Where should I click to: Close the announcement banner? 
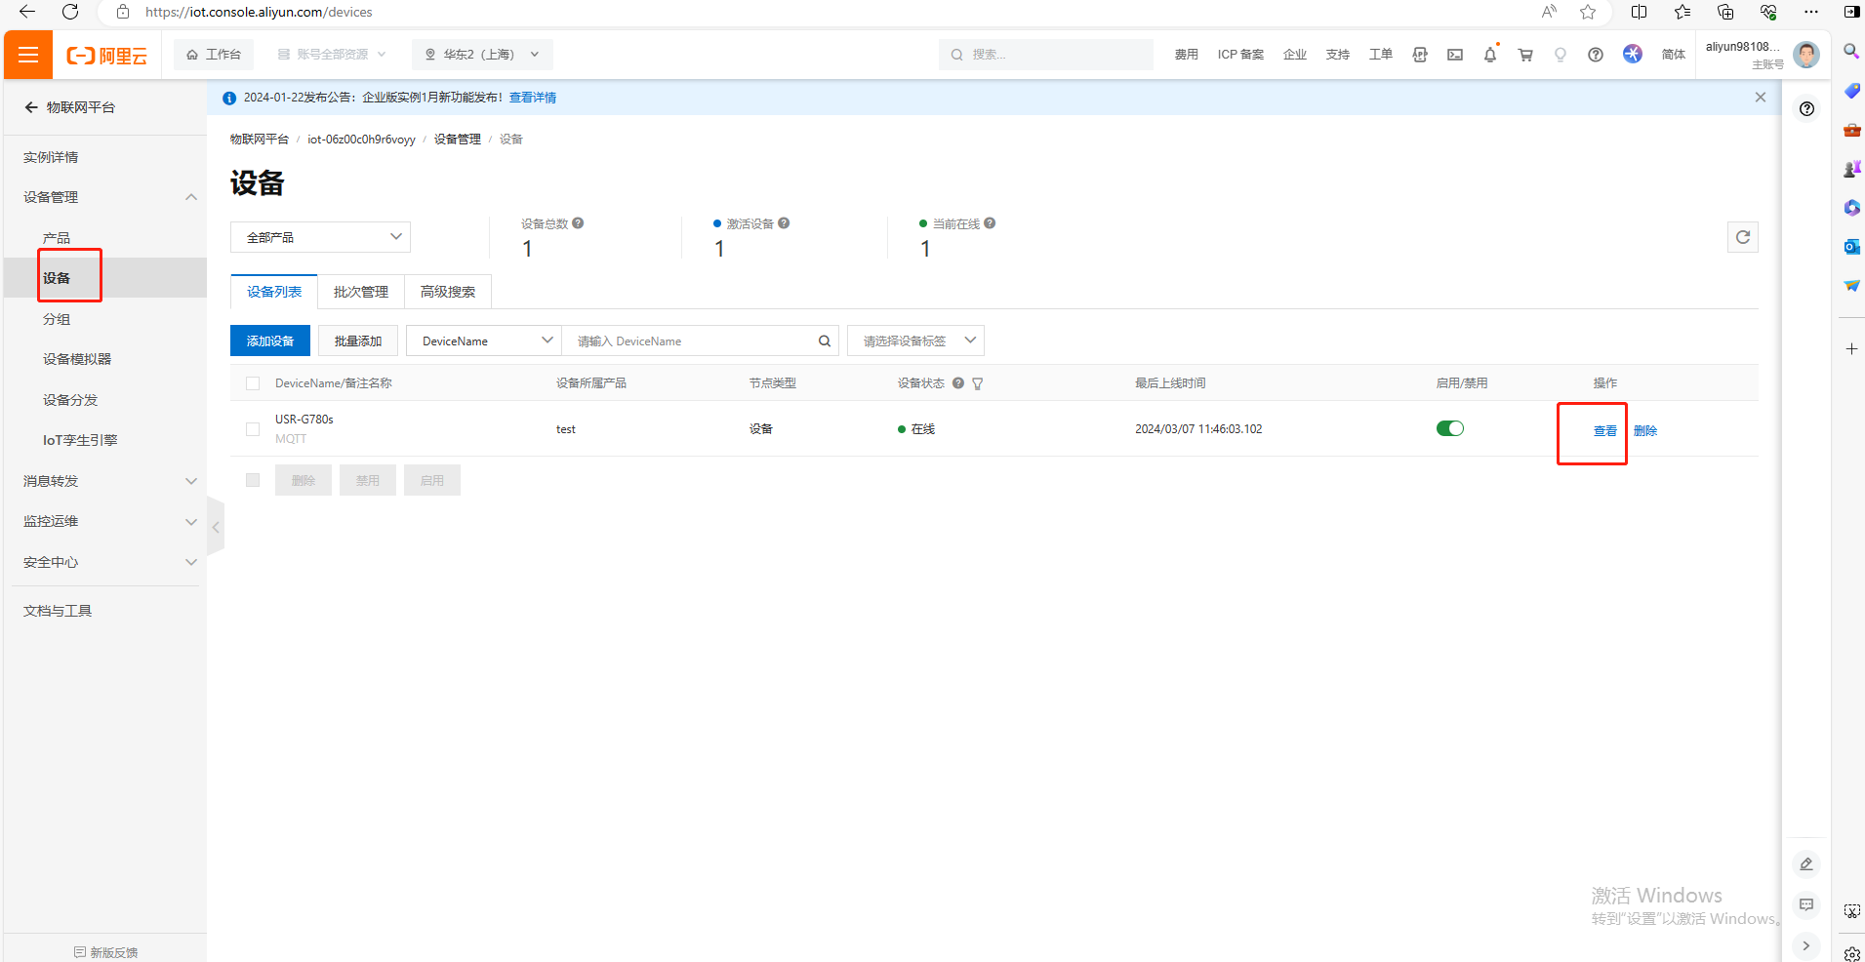[1760, 98]
